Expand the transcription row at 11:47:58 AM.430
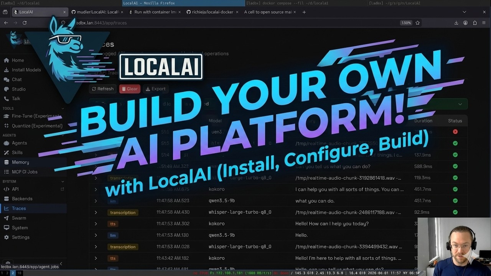491x276 pixels. [96, 212]
